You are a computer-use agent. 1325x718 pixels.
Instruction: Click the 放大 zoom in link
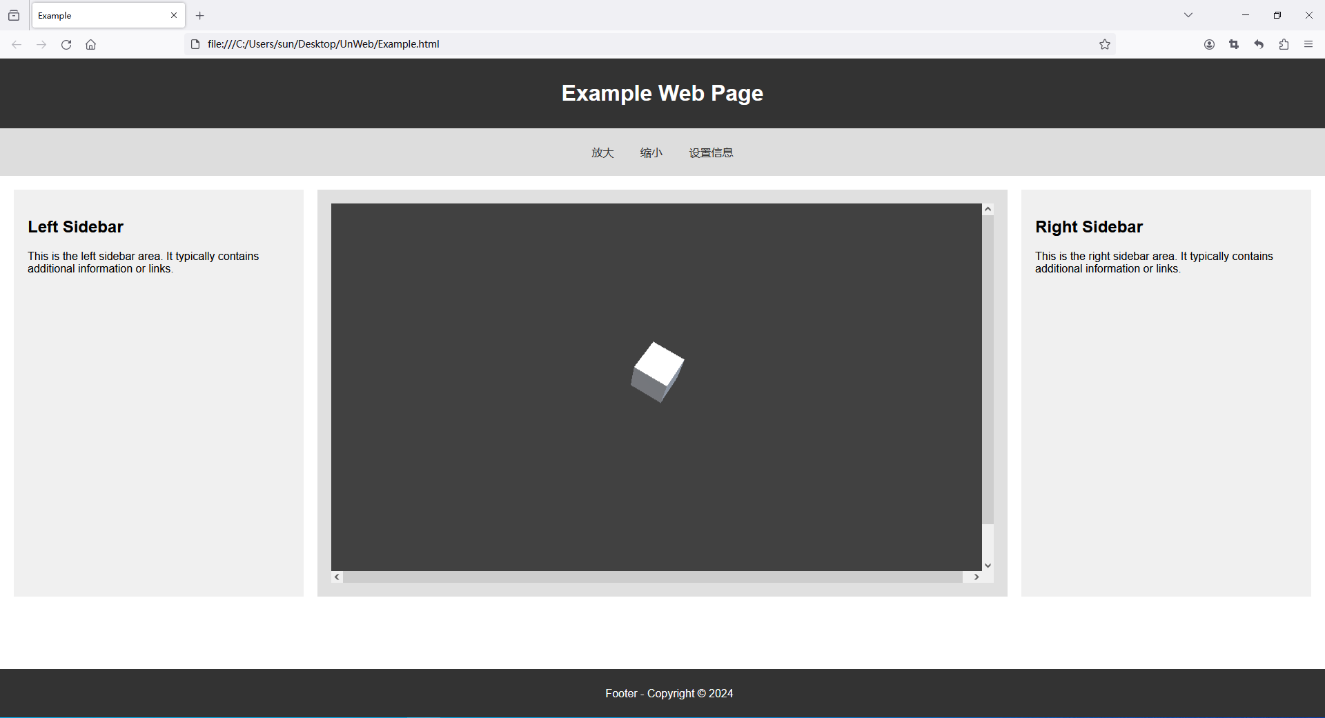(602, 152)
